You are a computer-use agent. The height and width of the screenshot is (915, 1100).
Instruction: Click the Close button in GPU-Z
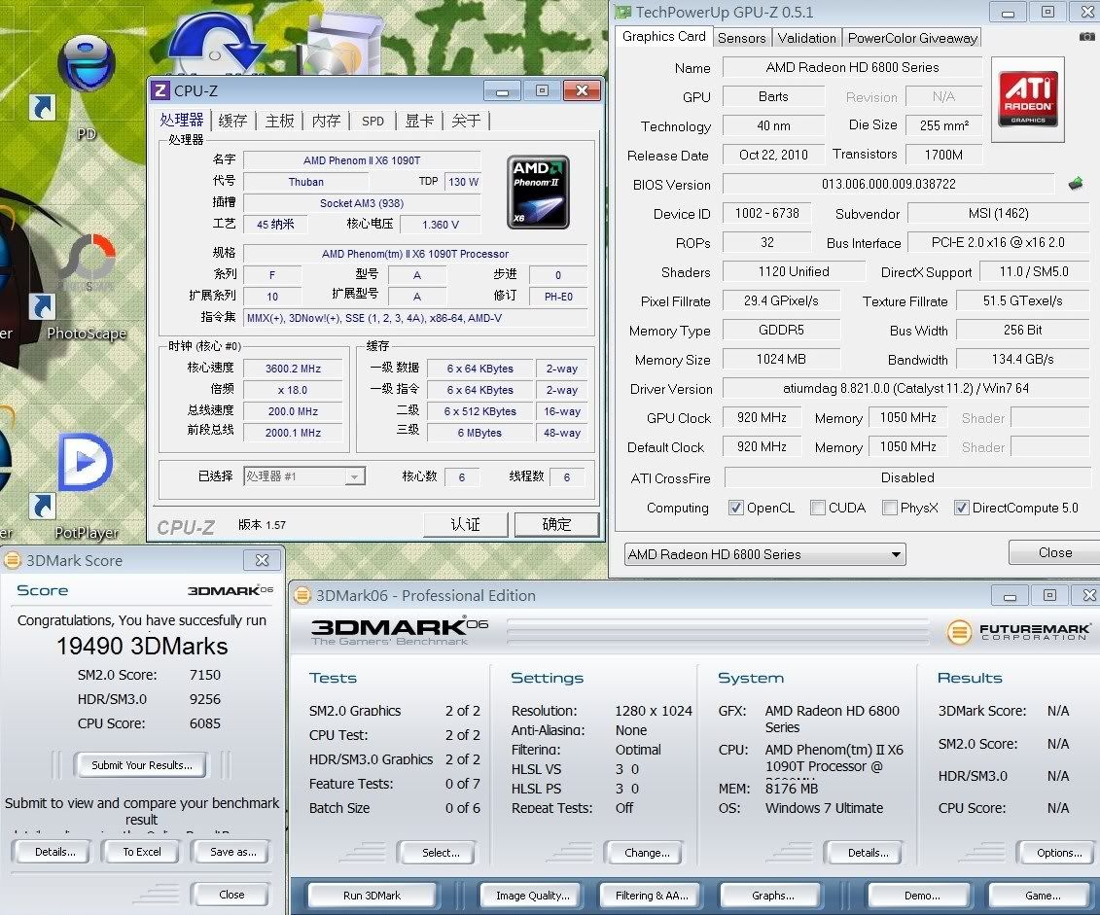pos(1054,552)
